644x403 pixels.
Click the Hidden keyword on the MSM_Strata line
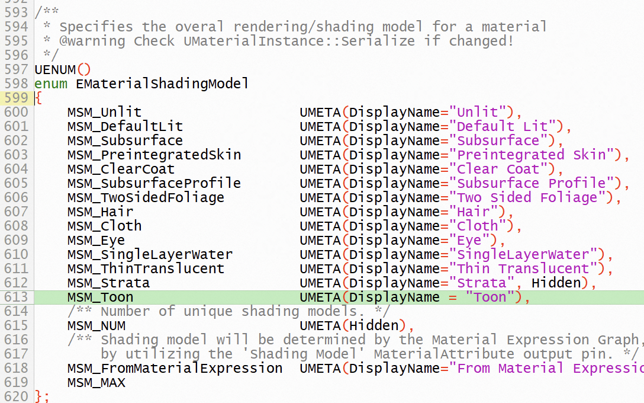pos(556,283)
